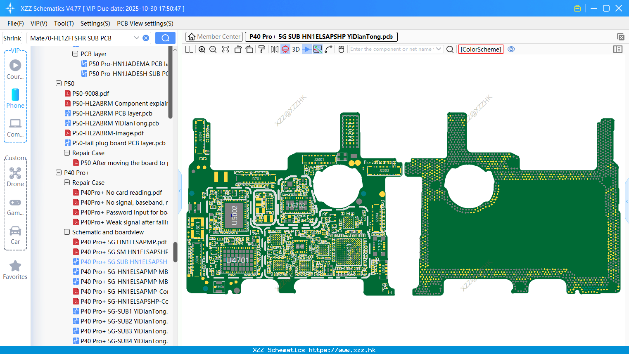The height and width of the screenshot is (354, 629).
Task: Open component or net name dropdown
Action: (439, 49)
